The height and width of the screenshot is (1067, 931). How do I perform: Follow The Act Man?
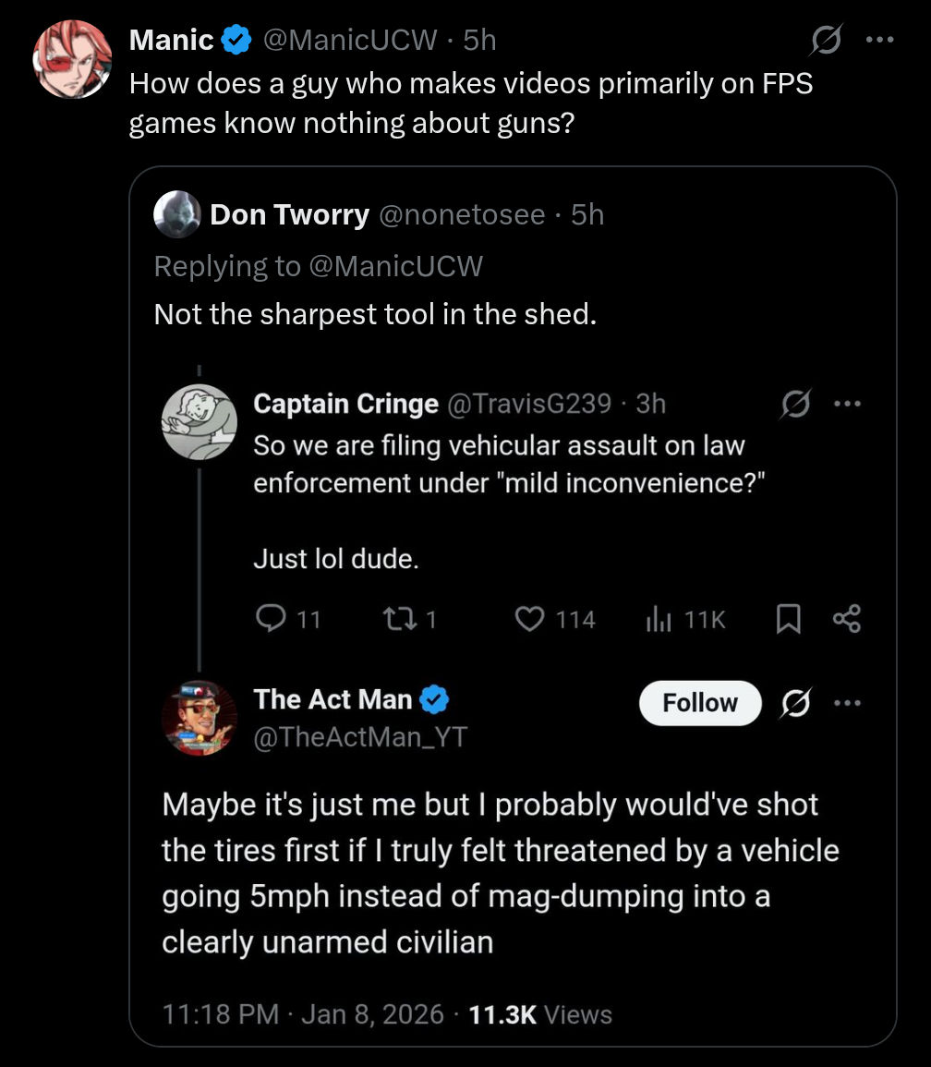pyautogui.click(x=700, y=703)
